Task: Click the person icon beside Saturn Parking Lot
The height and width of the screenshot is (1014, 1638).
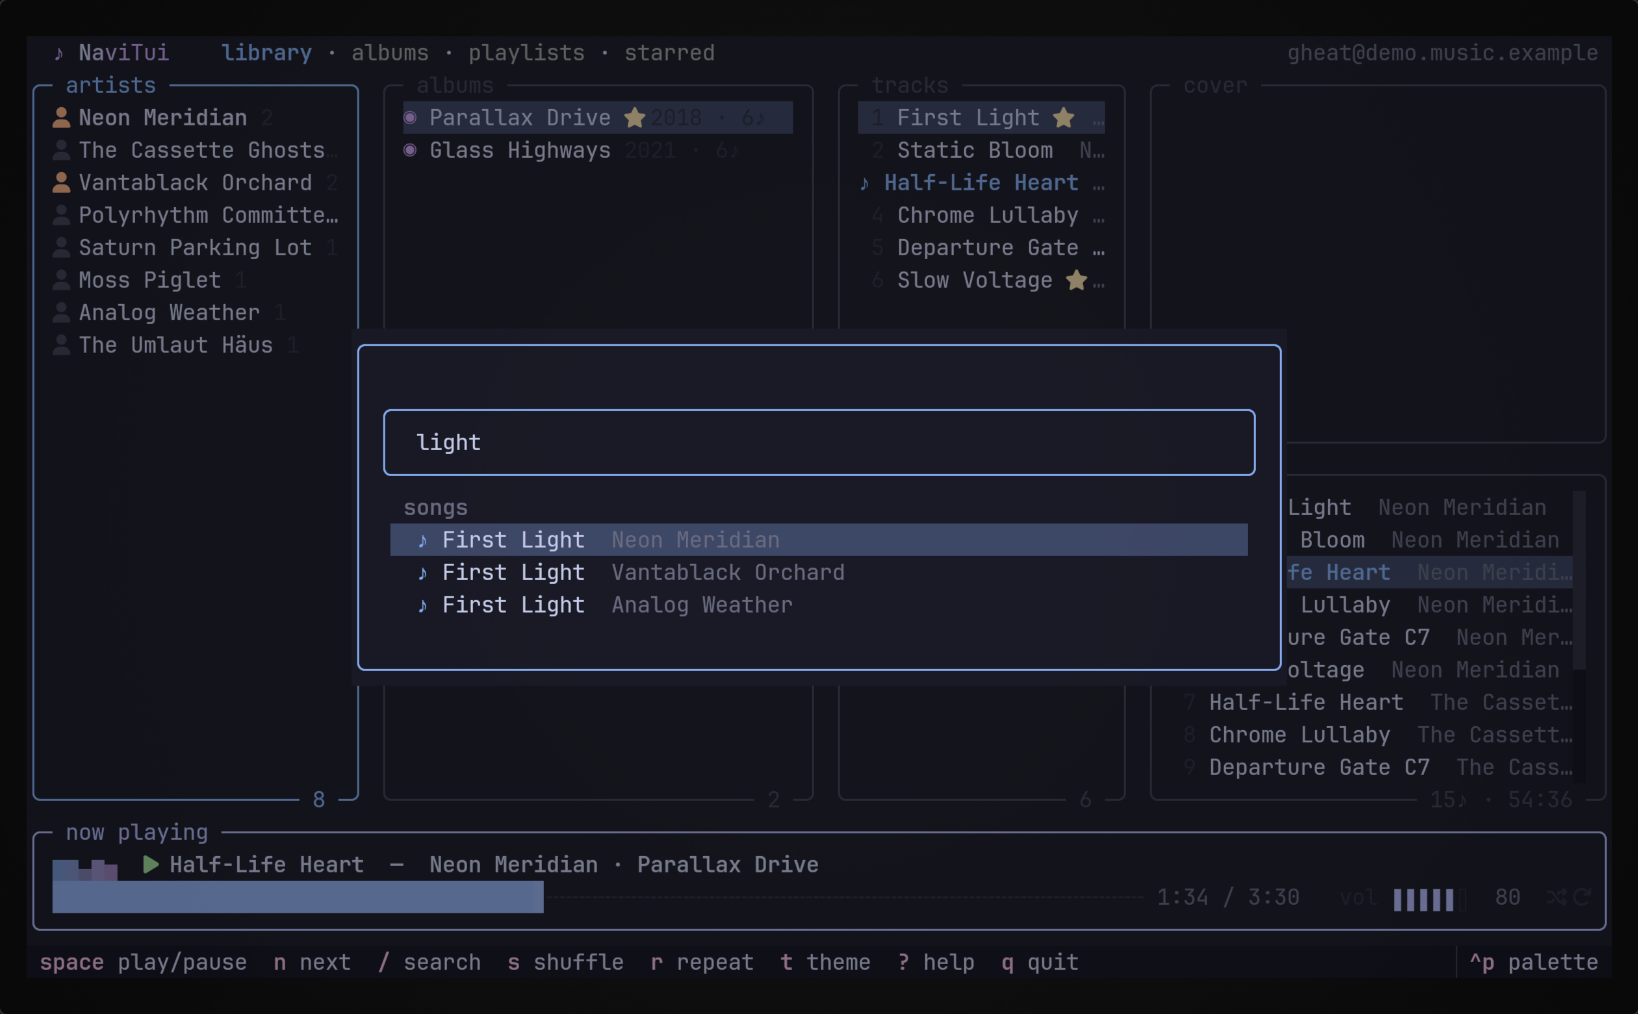Action: click(x=61, y=247)
